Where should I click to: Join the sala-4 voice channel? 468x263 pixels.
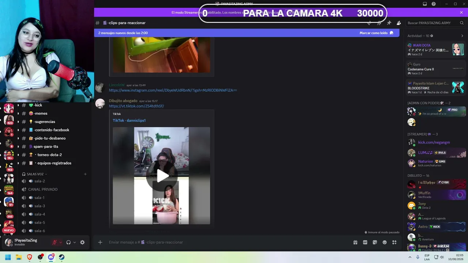[55, 214]
